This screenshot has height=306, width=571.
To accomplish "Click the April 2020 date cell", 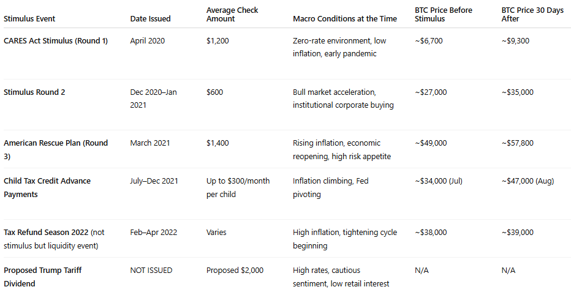I will point(147,41).
